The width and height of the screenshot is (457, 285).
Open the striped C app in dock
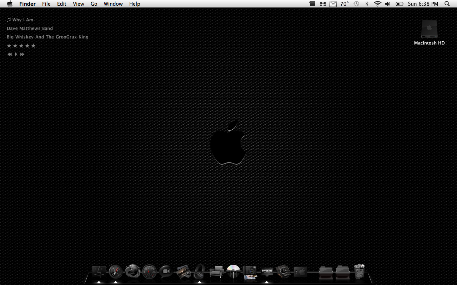(283, 272)
